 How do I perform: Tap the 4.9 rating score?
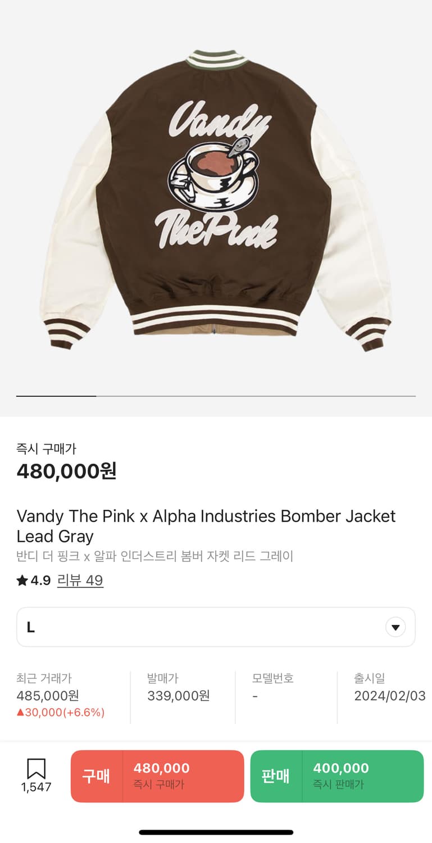point(41,581)
